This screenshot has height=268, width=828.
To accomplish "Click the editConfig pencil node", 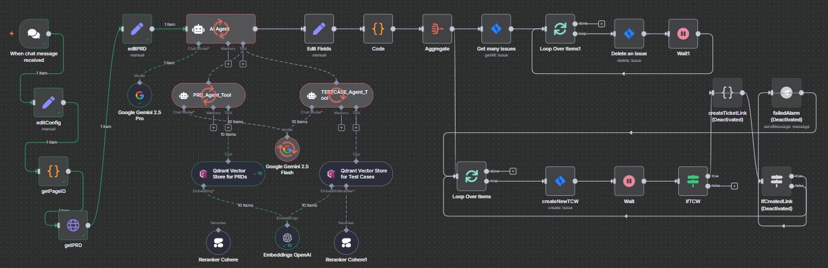I will [48, 103].
